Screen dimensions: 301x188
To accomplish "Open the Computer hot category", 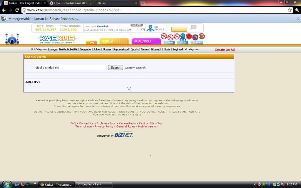I will [86, 49].
